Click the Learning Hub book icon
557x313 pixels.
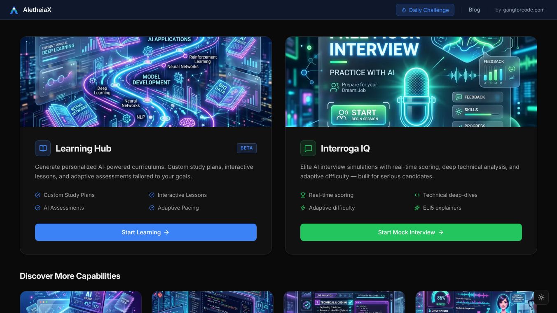click(x=43, y=148)
